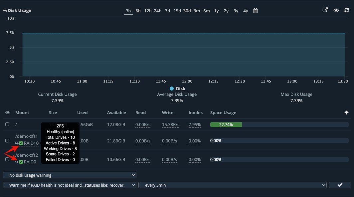This screenshot has height=197, width=354.
Task: Open the No disk usage warning dropdown
Action: 69,175
